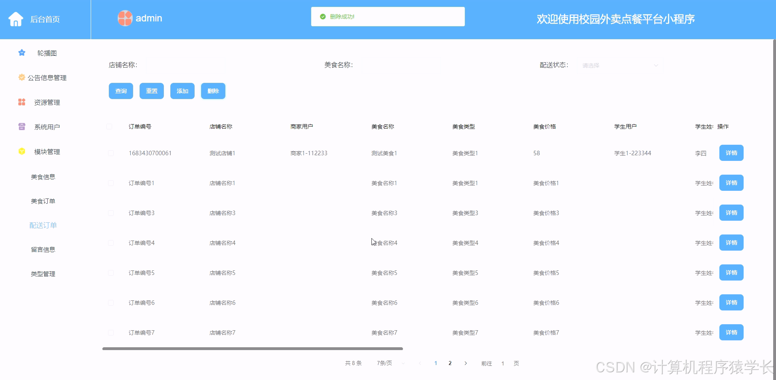Select 留言信息 submenu item

coord(43,249)
